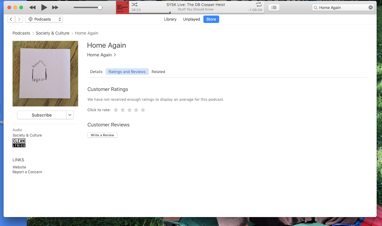Click the SYSK Live: The DB Cooper Heist title

click(x=196, y=5)
